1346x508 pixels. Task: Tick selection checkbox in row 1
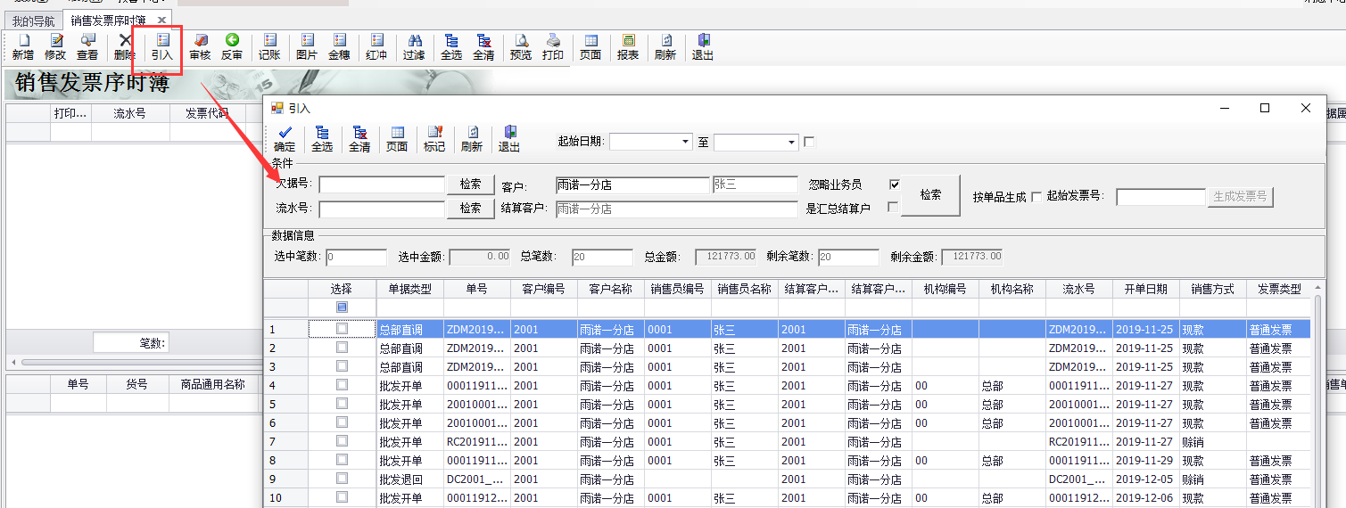(x=342, y=329)
